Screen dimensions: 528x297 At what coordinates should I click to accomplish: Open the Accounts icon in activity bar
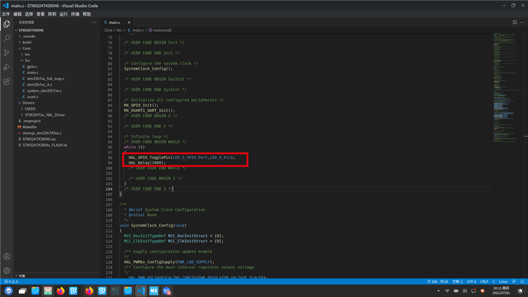click(x=7, y=257)
